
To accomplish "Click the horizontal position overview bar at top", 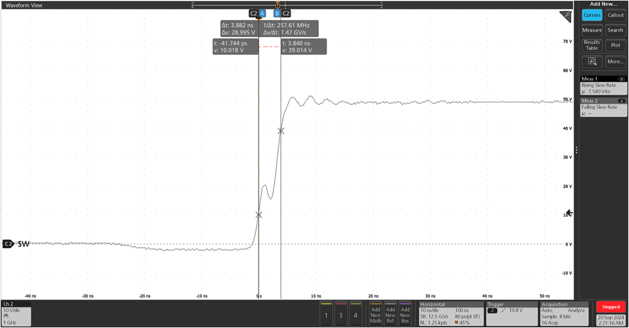I will [287, 5].
